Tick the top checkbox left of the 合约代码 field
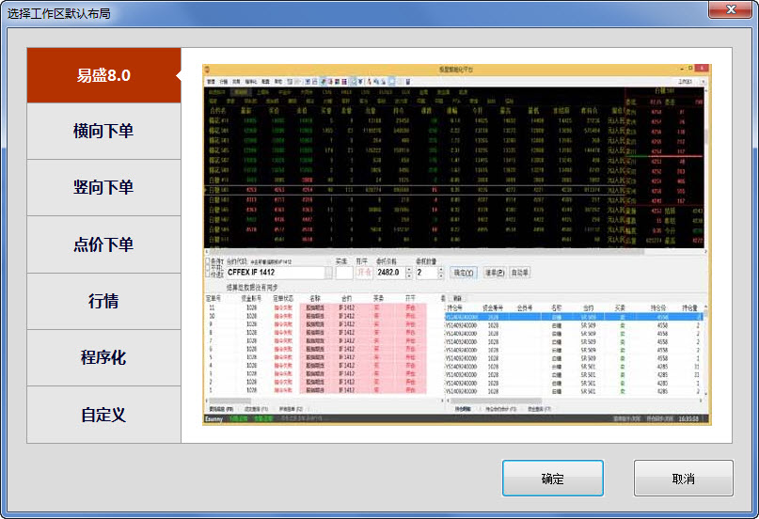The image size is (759, 519). (x=208, y=260)
